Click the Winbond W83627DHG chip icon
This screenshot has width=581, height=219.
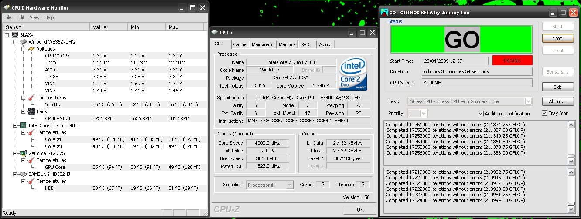point(23,42)
